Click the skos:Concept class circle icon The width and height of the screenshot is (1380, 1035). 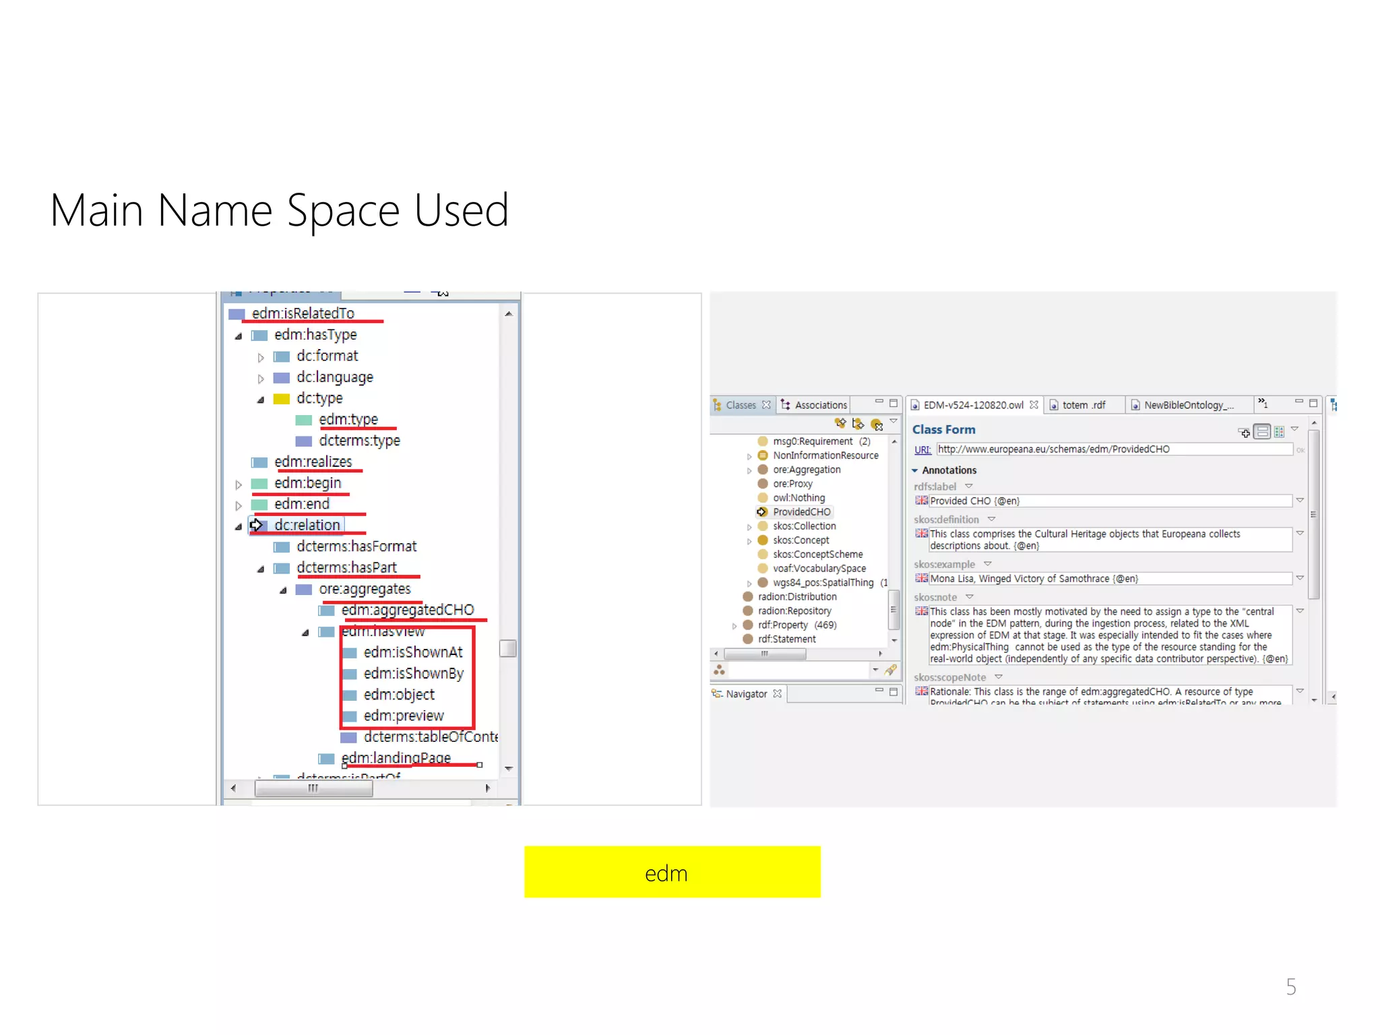tap(763, 540)
